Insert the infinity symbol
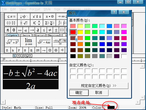Screen dimensions: 146x110 coord(20,30)
